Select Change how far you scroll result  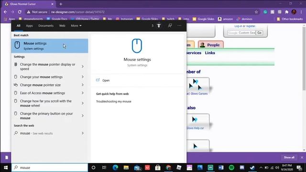click(46, 103)
